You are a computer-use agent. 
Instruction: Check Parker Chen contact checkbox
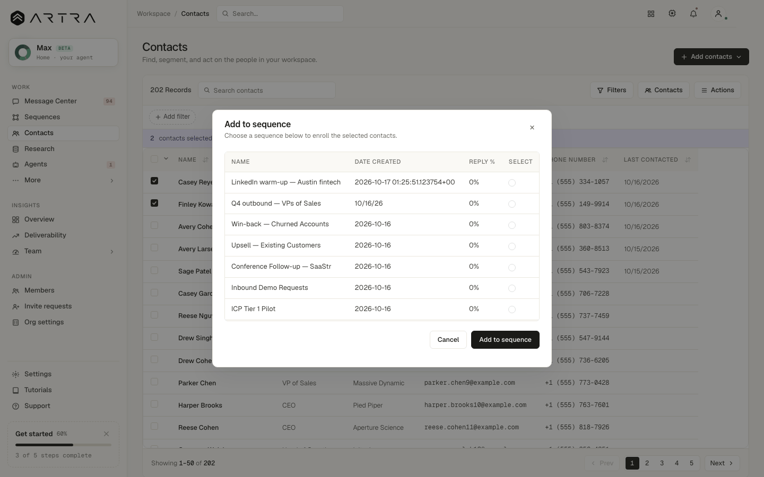pyautogui.click(x=154, y=382)
